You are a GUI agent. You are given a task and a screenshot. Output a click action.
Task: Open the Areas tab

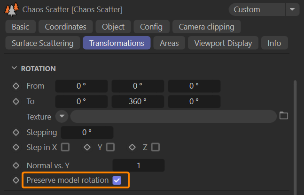click(x=169, y=43)
